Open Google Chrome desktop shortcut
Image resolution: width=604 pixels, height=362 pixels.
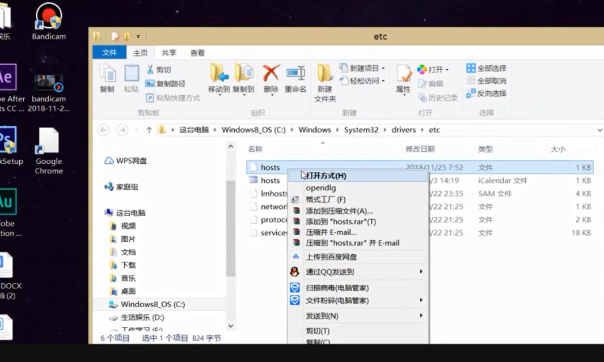click(x=49, y=151)
